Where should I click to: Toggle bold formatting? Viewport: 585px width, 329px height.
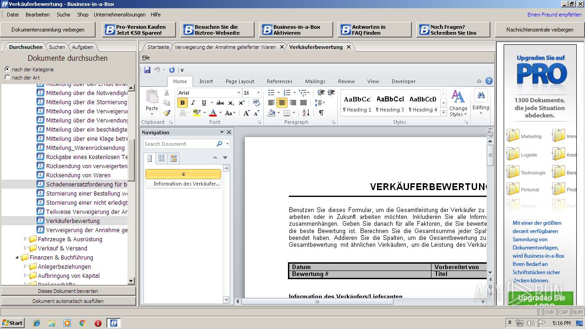click(x=183, y=103)
